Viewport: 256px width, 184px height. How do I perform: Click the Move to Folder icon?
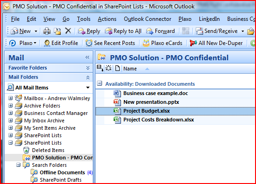pyautogui.click(x=58, y=31)
